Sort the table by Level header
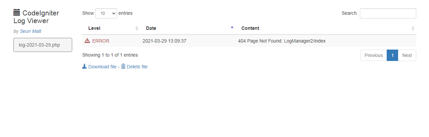This screenshot has width=429, height=137. (94, 28)
